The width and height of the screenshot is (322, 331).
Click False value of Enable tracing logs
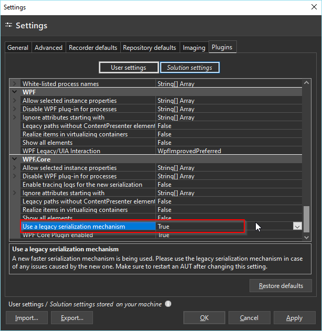point(164,185)
